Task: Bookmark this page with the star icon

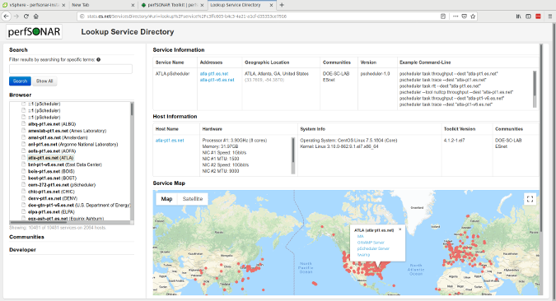Action: [473, 16]
